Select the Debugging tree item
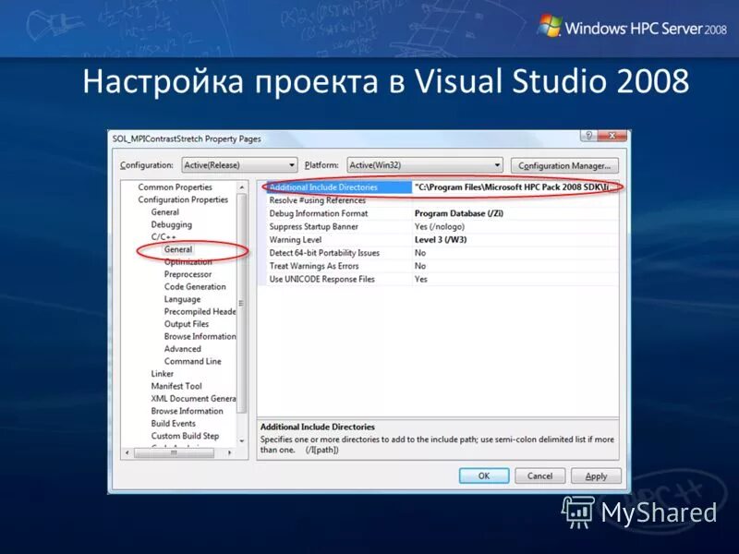739x554 pixels. [x=172, y=224]
